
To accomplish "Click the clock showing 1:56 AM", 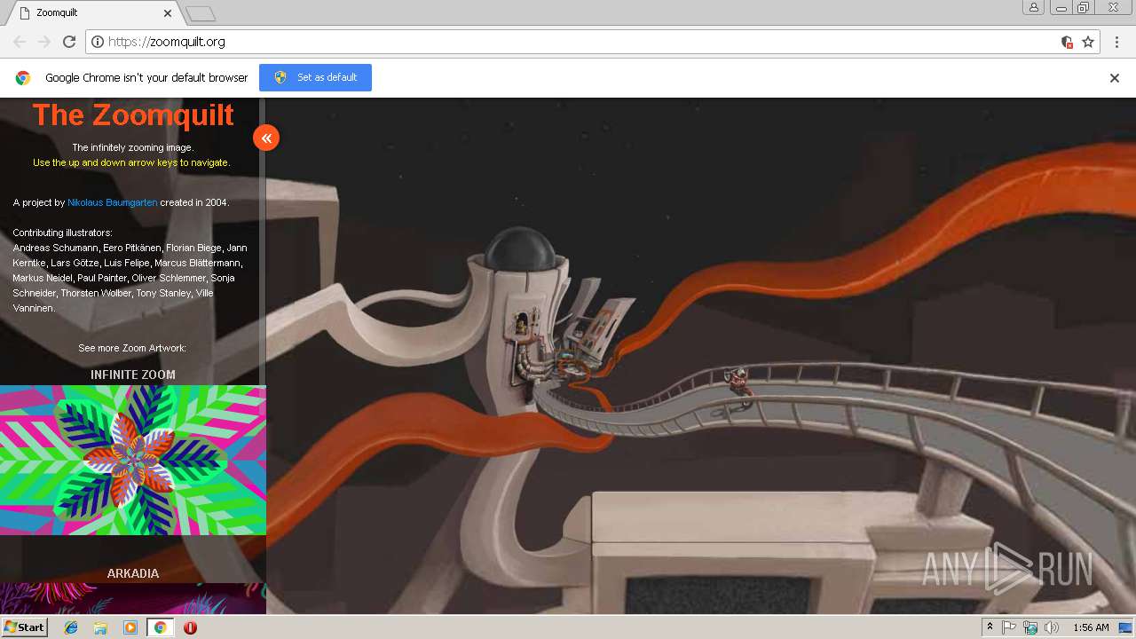I will tap(1091, 627).
